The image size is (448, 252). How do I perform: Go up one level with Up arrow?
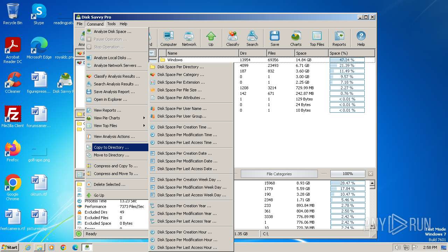coord(211,38)
